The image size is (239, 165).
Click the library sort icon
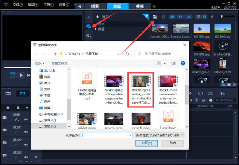click(212, 17)
